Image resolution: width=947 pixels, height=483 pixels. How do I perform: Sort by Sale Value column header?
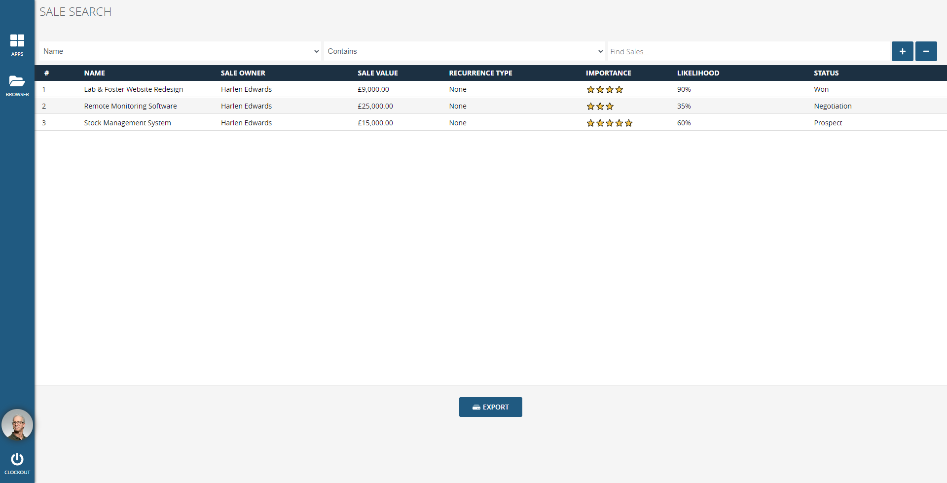click(x=377, y=73)
